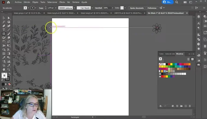Switch to Guía de color tab
Image resolution: width=207 pixels, height=119 pixels.
[x=170, y=54]
